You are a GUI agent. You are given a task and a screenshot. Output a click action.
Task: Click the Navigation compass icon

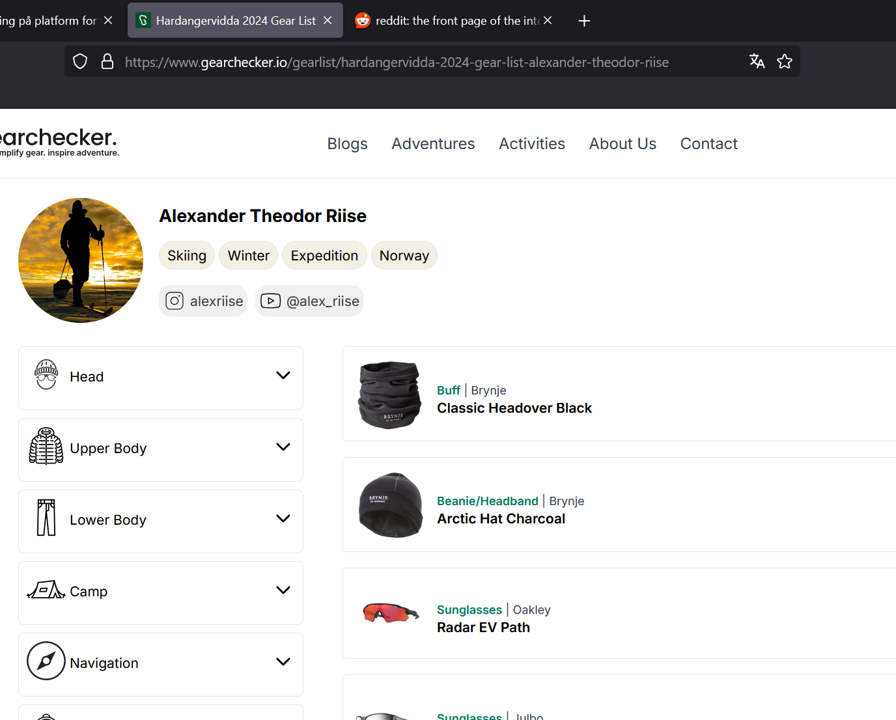(46, 661)
